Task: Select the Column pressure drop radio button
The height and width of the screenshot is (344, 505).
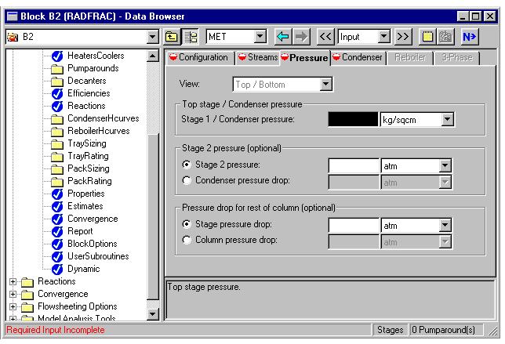Action: coord(187,240)
